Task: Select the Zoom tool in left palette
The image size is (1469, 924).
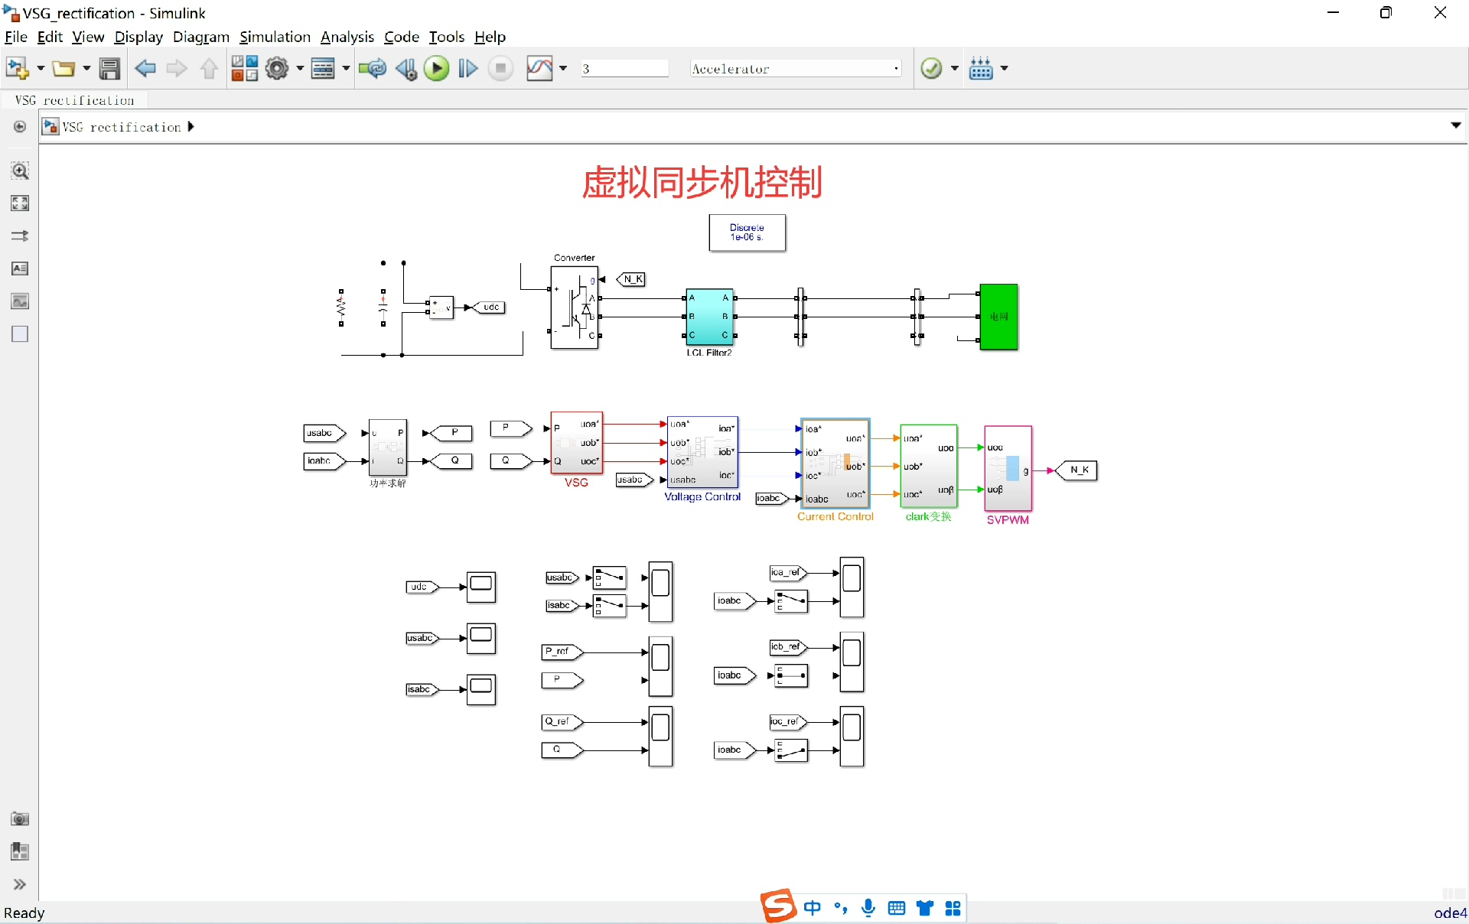Action: pyautogui.click(x=20, y=171)
